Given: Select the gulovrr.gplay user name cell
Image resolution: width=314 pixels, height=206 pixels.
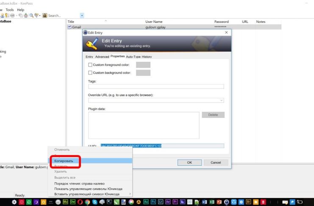Looking at the screenshot, I should coord(156,27).
